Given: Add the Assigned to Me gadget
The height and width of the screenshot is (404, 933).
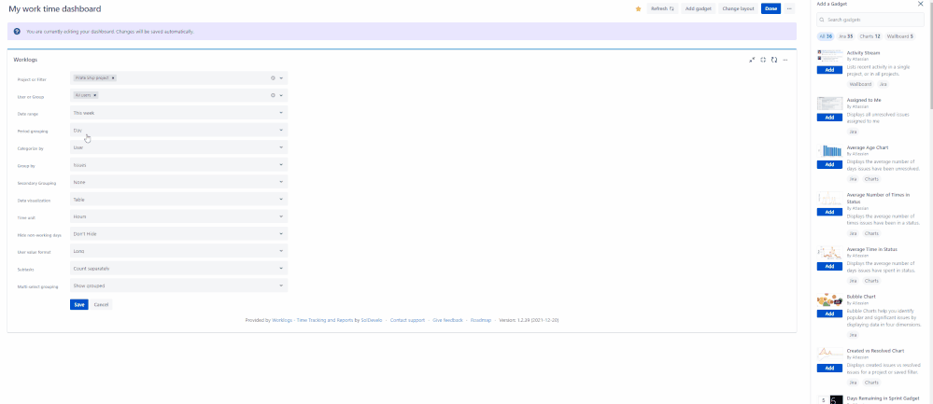Looking at the screenshot, I should coord(829,117).
